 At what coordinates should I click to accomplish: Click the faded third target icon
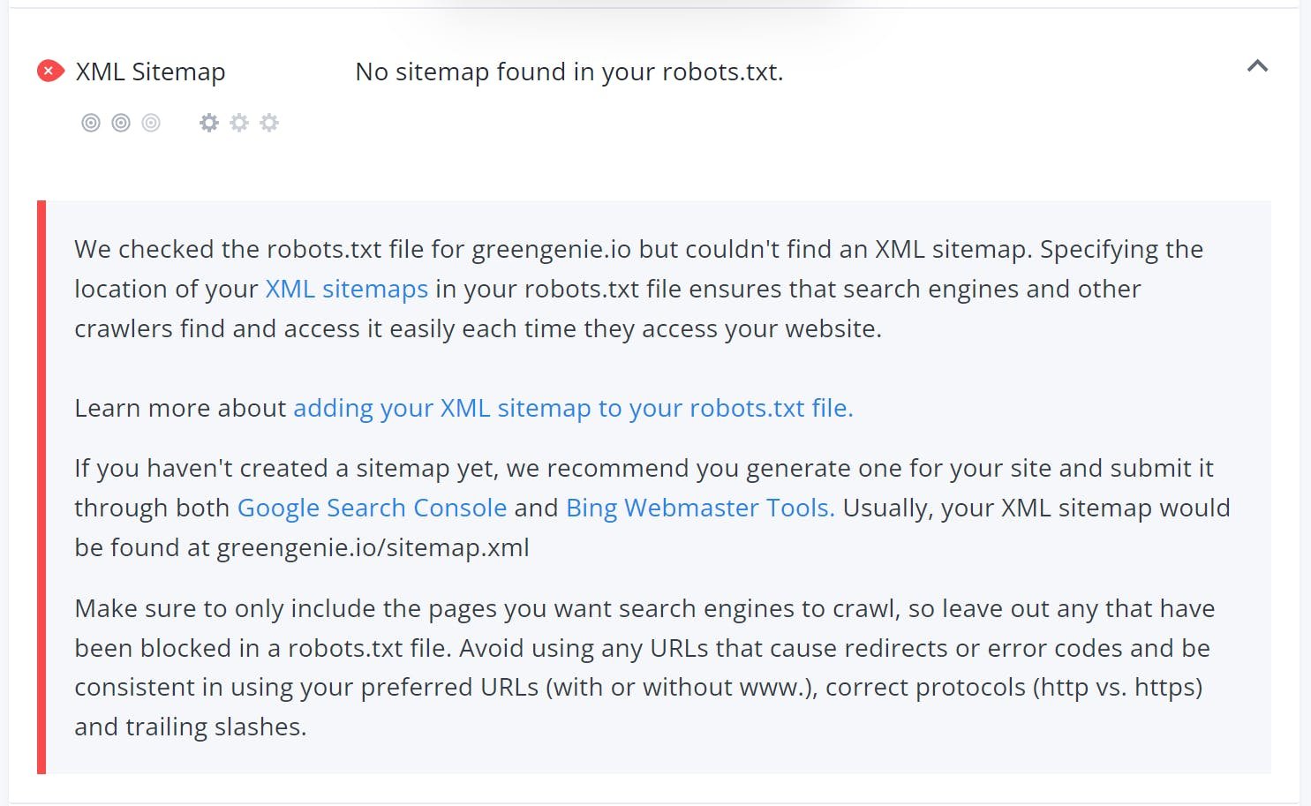point(150,122)
